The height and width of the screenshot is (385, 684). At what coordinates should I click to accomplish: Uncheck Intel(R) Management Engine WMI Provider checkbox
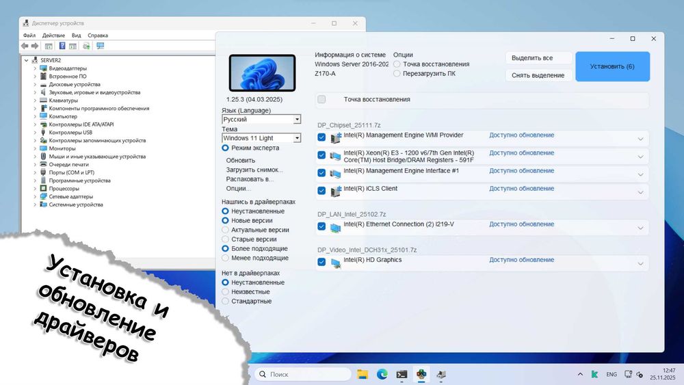[321, 137]
